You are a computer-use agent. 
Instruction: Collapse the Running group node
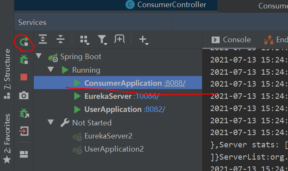(x=51, y=69)
